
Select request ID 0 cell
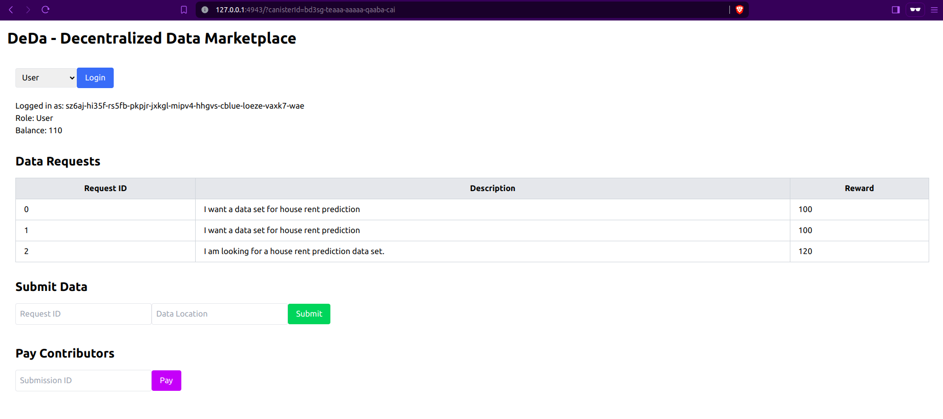point(106,209)
